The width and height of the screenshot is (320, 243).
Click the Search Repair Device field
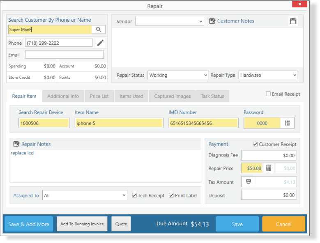pyautogui.click(x=44, y=123)
